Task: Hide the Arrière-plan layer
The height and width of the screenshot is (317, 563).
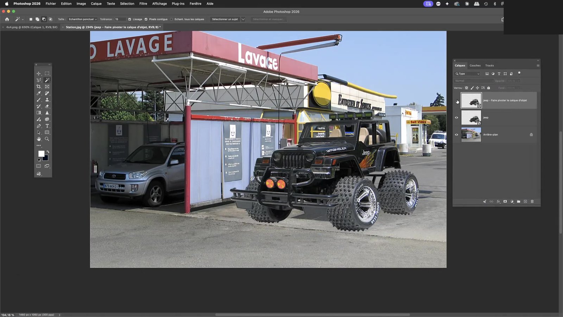Action: [x=457, y=135]
